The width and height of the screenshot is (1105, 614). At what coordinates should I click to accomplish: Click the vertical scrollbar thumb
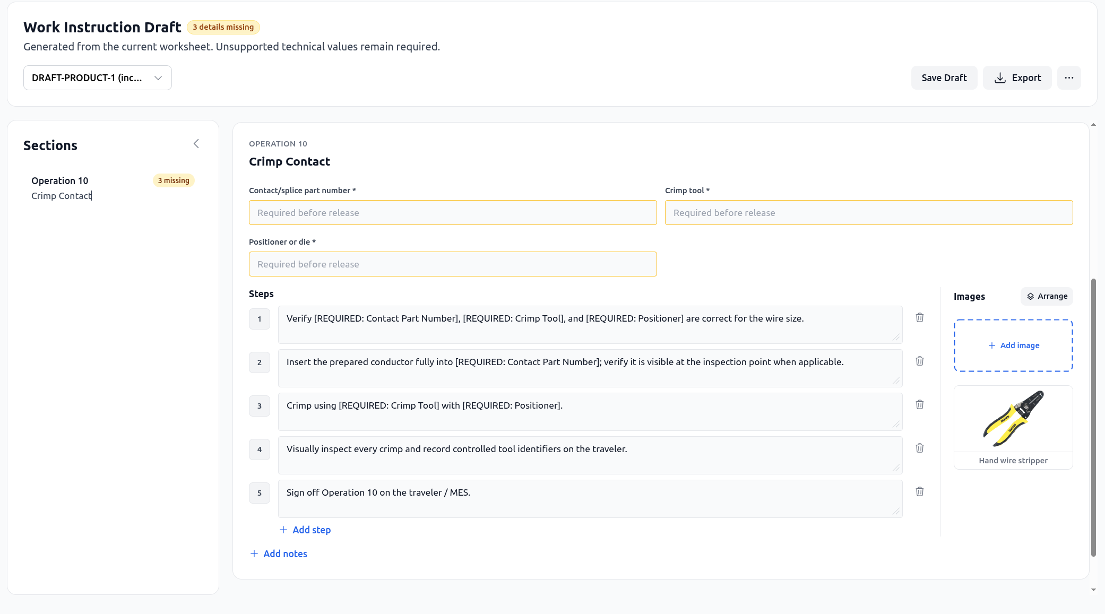1093,417
